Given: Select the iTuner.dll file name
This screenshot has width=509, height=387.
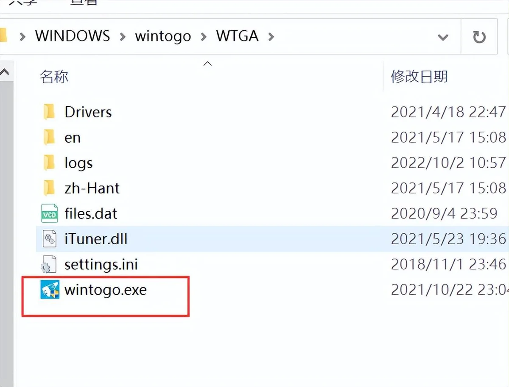Looking at the screenshot, I should pyautogui.click(x=96, y=239).
